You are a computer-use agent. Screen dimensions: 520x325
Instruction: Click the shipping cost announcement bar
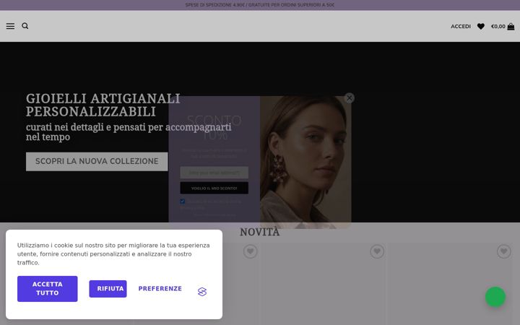[260, 5]
